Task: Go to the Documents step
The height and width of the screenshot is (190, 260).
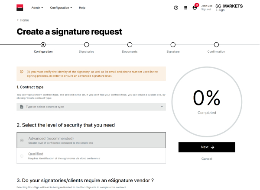Action: pyautogui.click(x=130, y=44)
